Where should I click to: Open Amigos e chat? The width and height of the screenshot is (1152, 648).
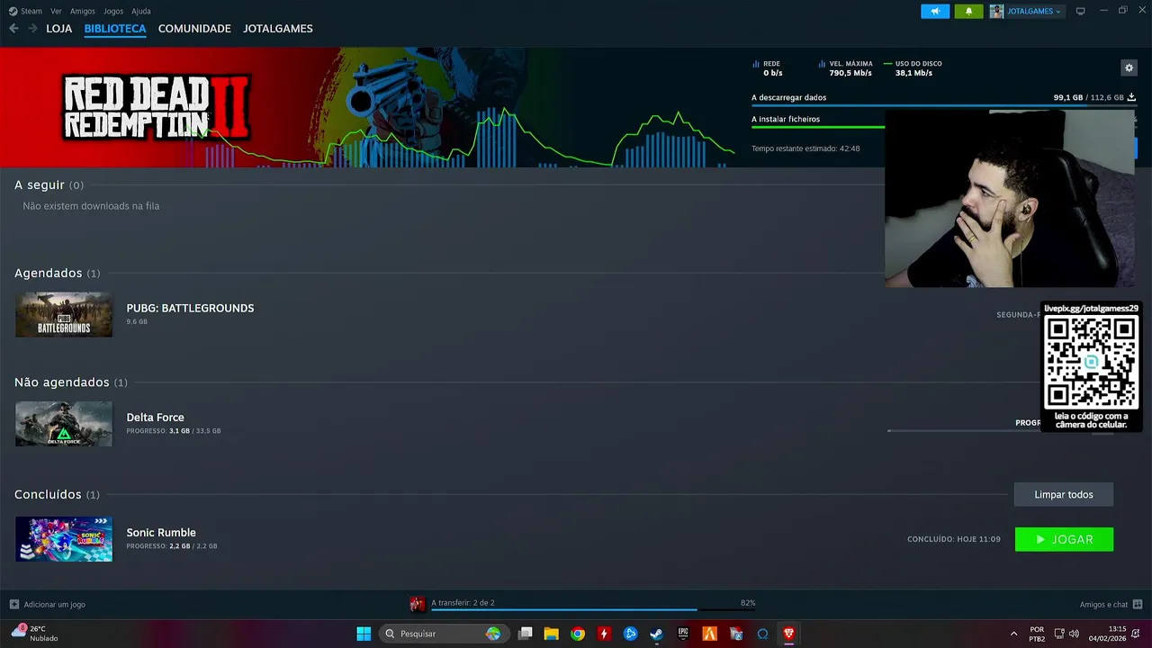point(1111,605)
